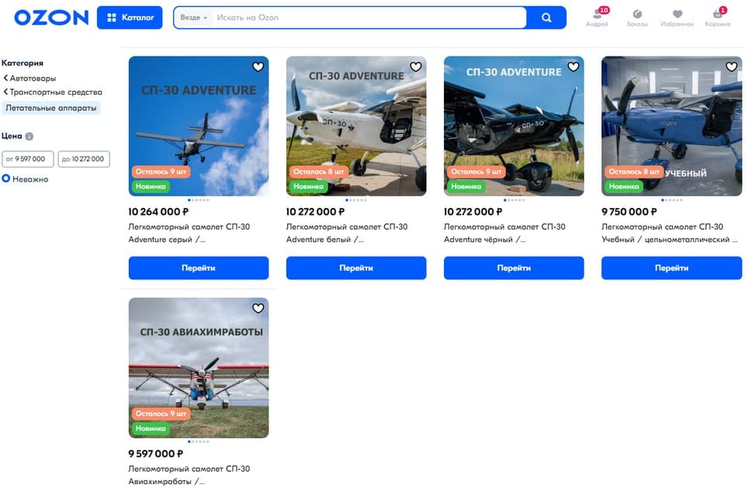Open the Андрей profile icon
The height and width of the screenshot is (488, 745).
[x=598, y=17]
